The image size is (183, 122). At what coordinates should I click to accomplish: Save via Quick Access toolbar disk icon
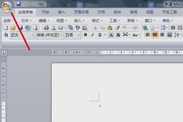point(18,4)
